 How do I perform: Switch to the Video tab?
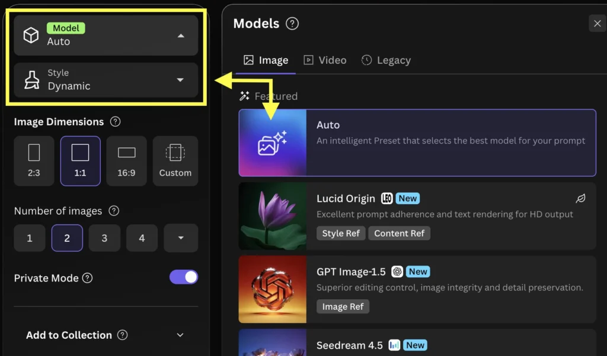[325, 60]
